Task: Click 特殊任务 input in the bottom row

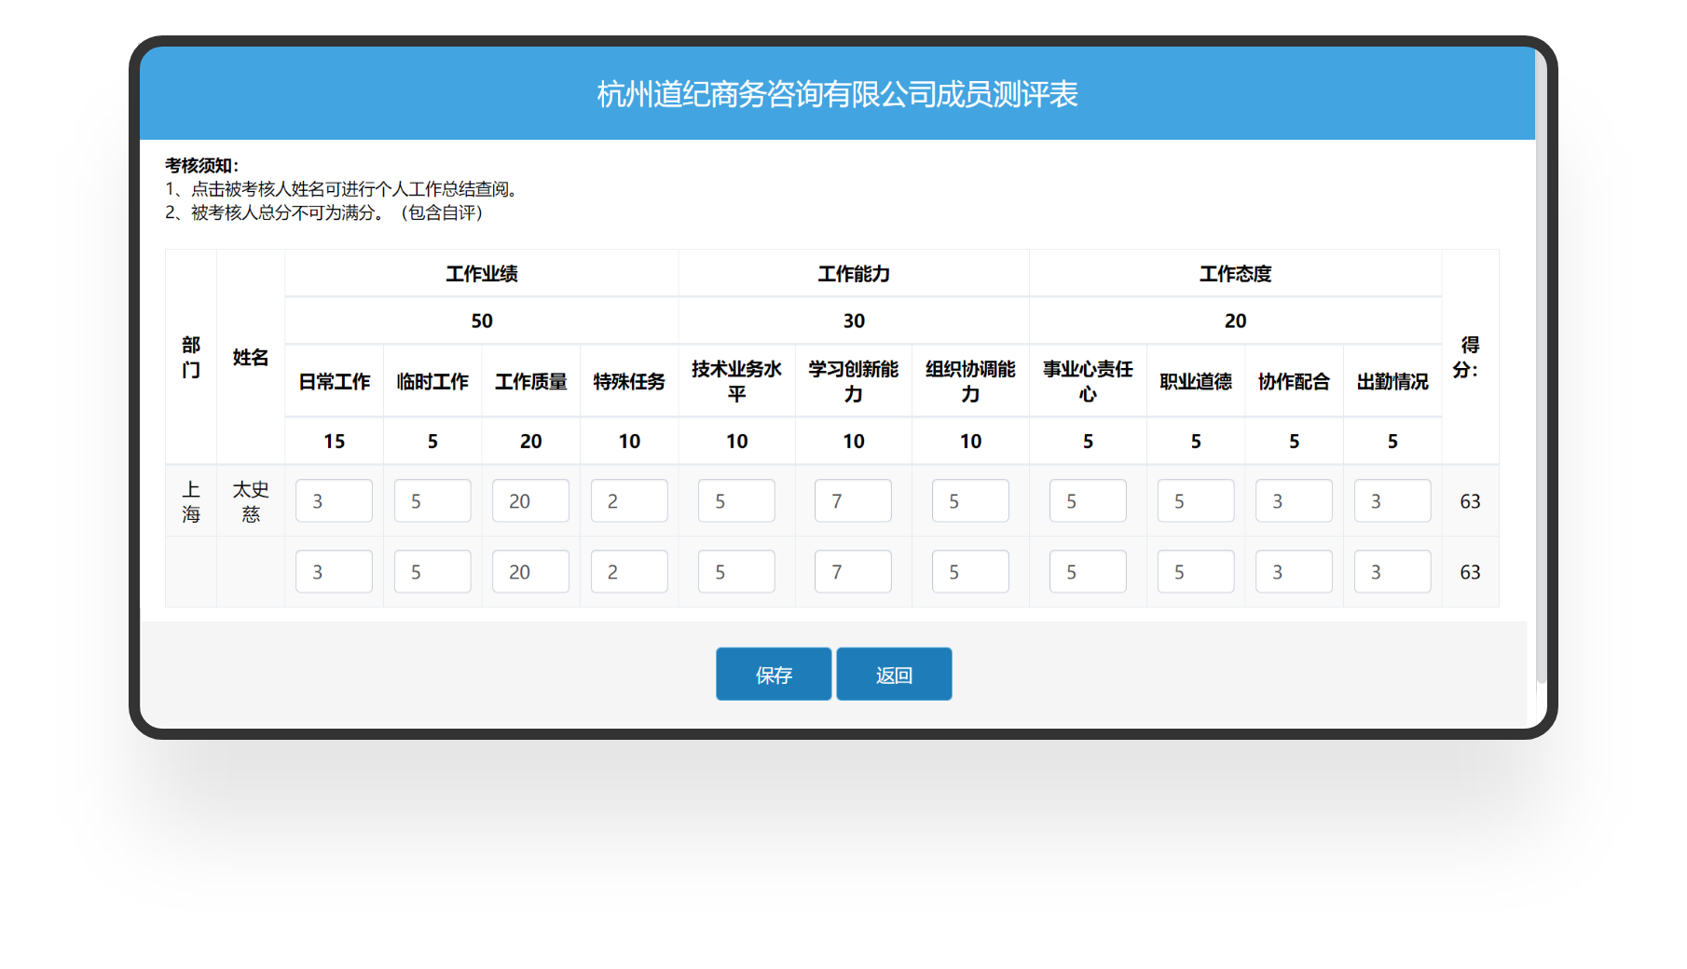Action: point(629,572)
